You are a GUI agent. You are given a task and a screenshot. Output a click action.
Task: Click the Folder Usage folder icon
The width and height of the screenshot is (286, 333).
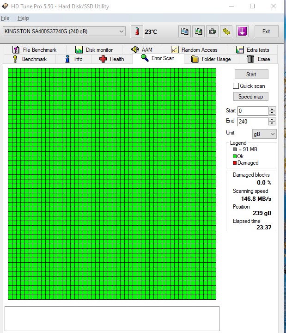pos(195,59)
